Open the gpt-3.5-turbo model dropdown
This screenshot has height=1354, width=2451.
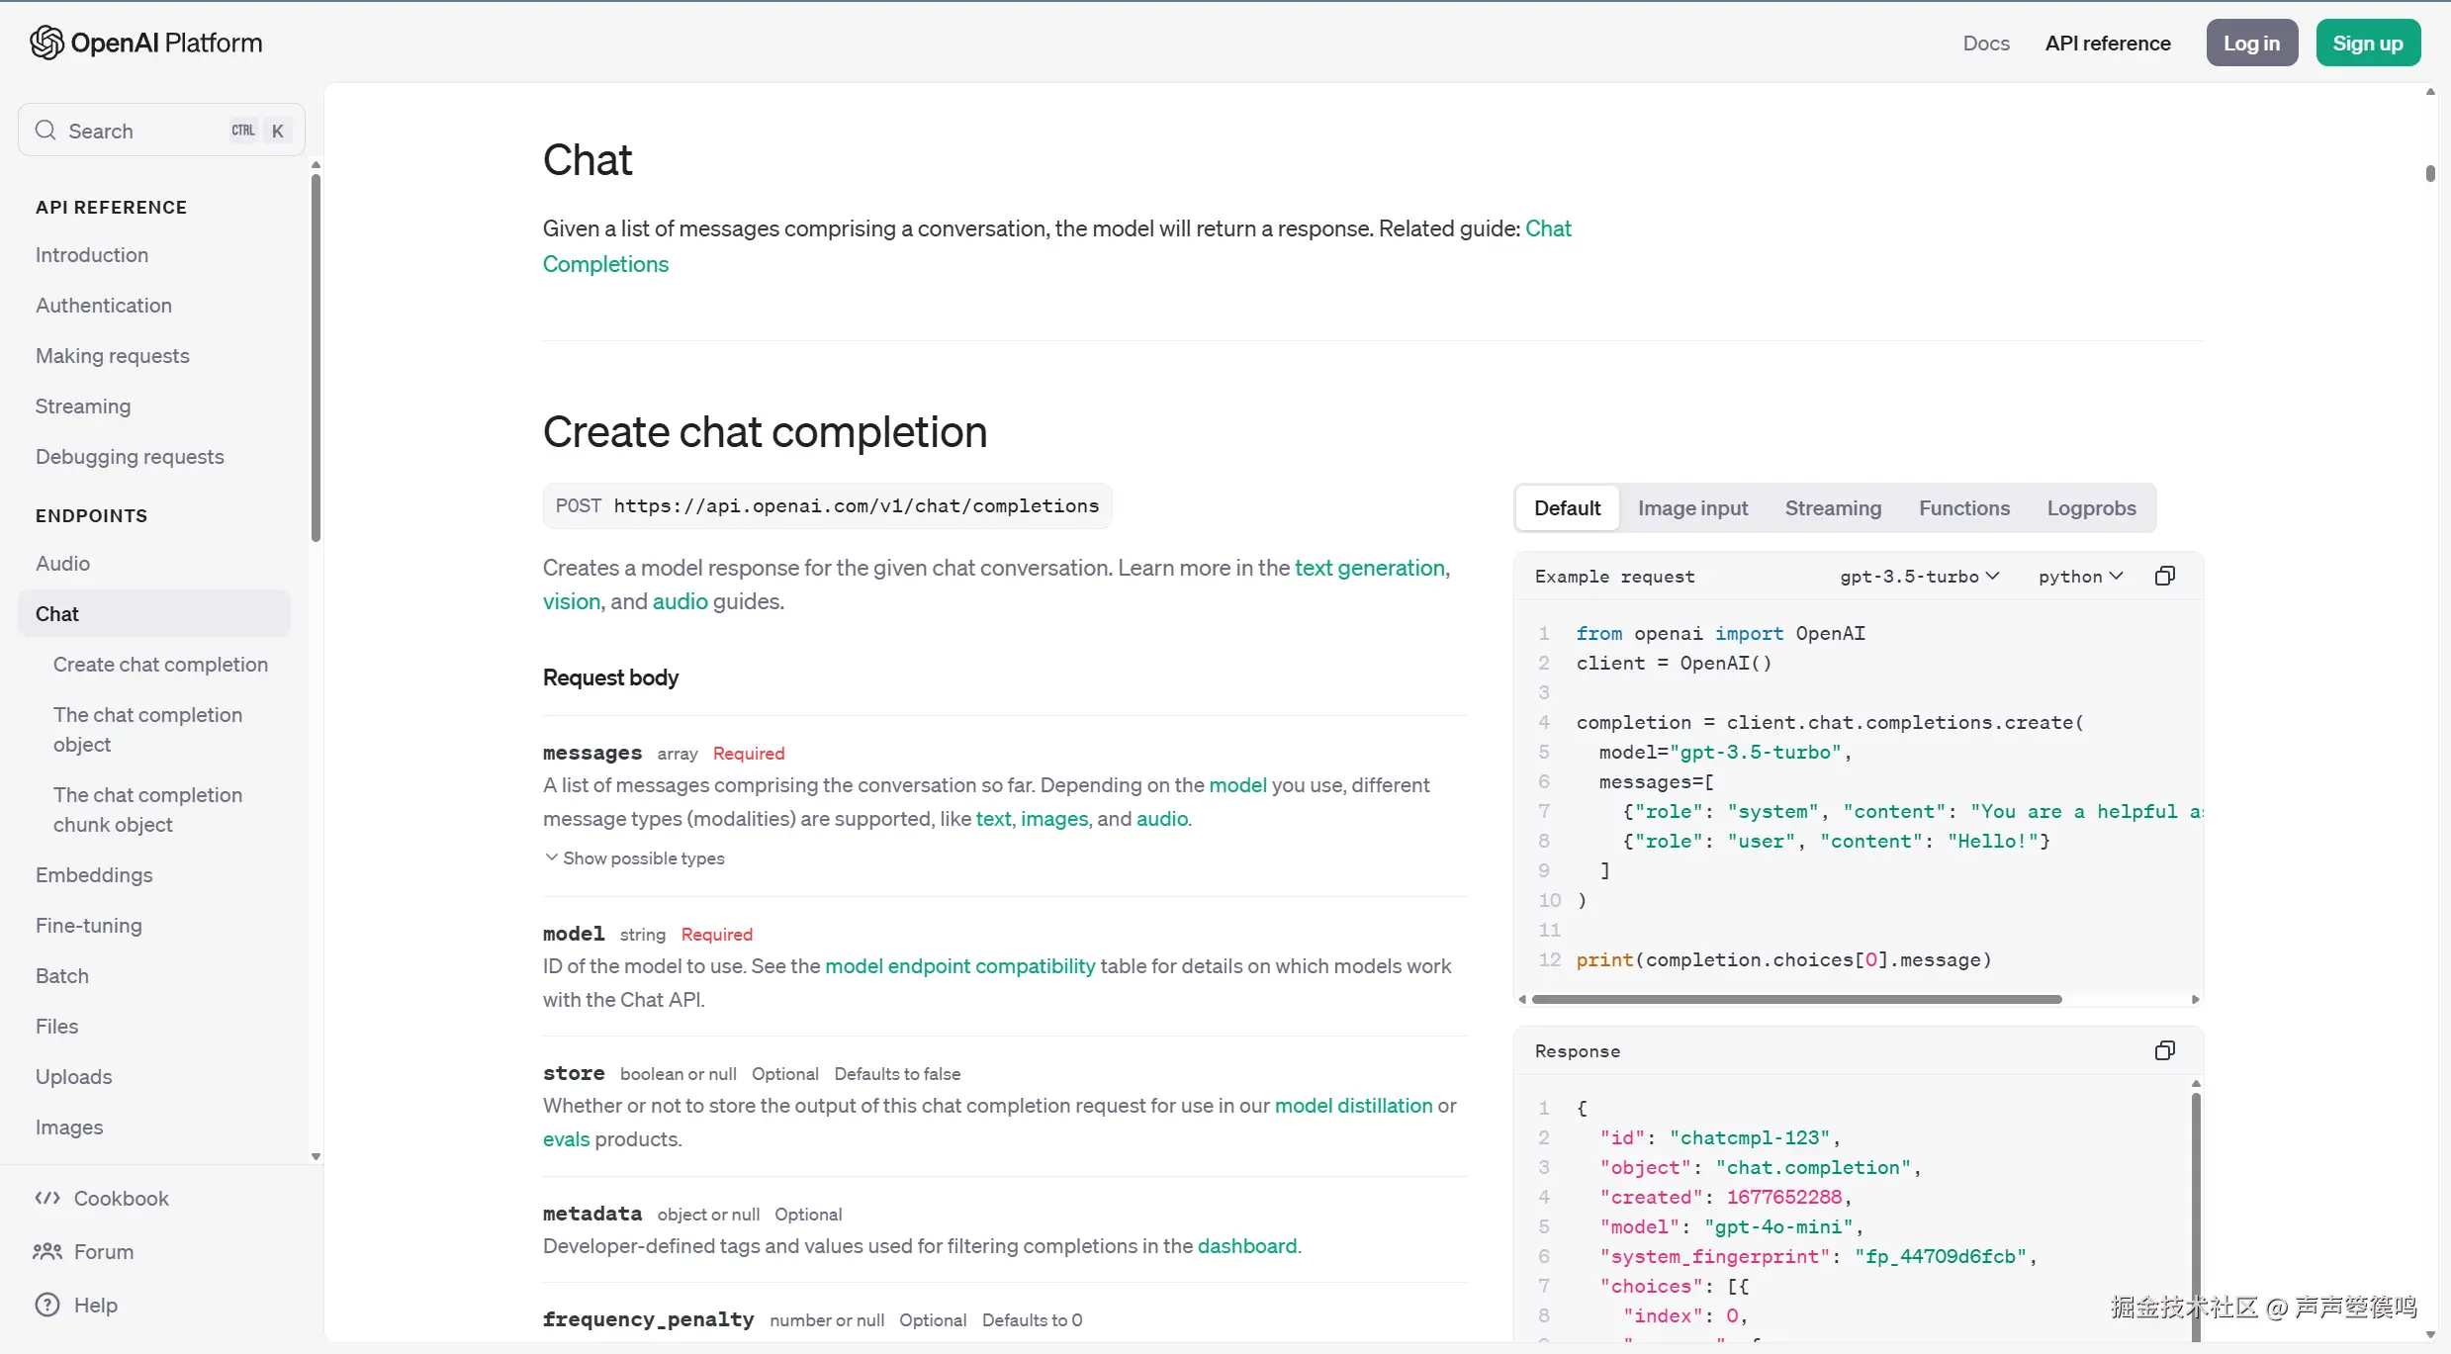[x=1920, y=577]
